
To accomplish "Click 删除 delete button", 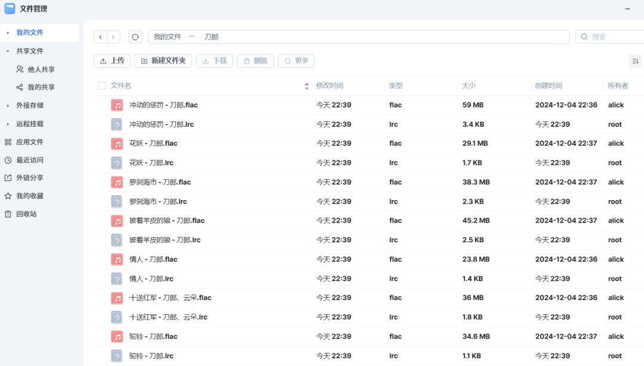I will point(255,61).
